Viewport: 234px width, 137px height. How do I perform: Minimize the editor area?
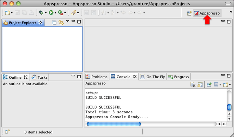pyautogui.click(x=223, y=21)
